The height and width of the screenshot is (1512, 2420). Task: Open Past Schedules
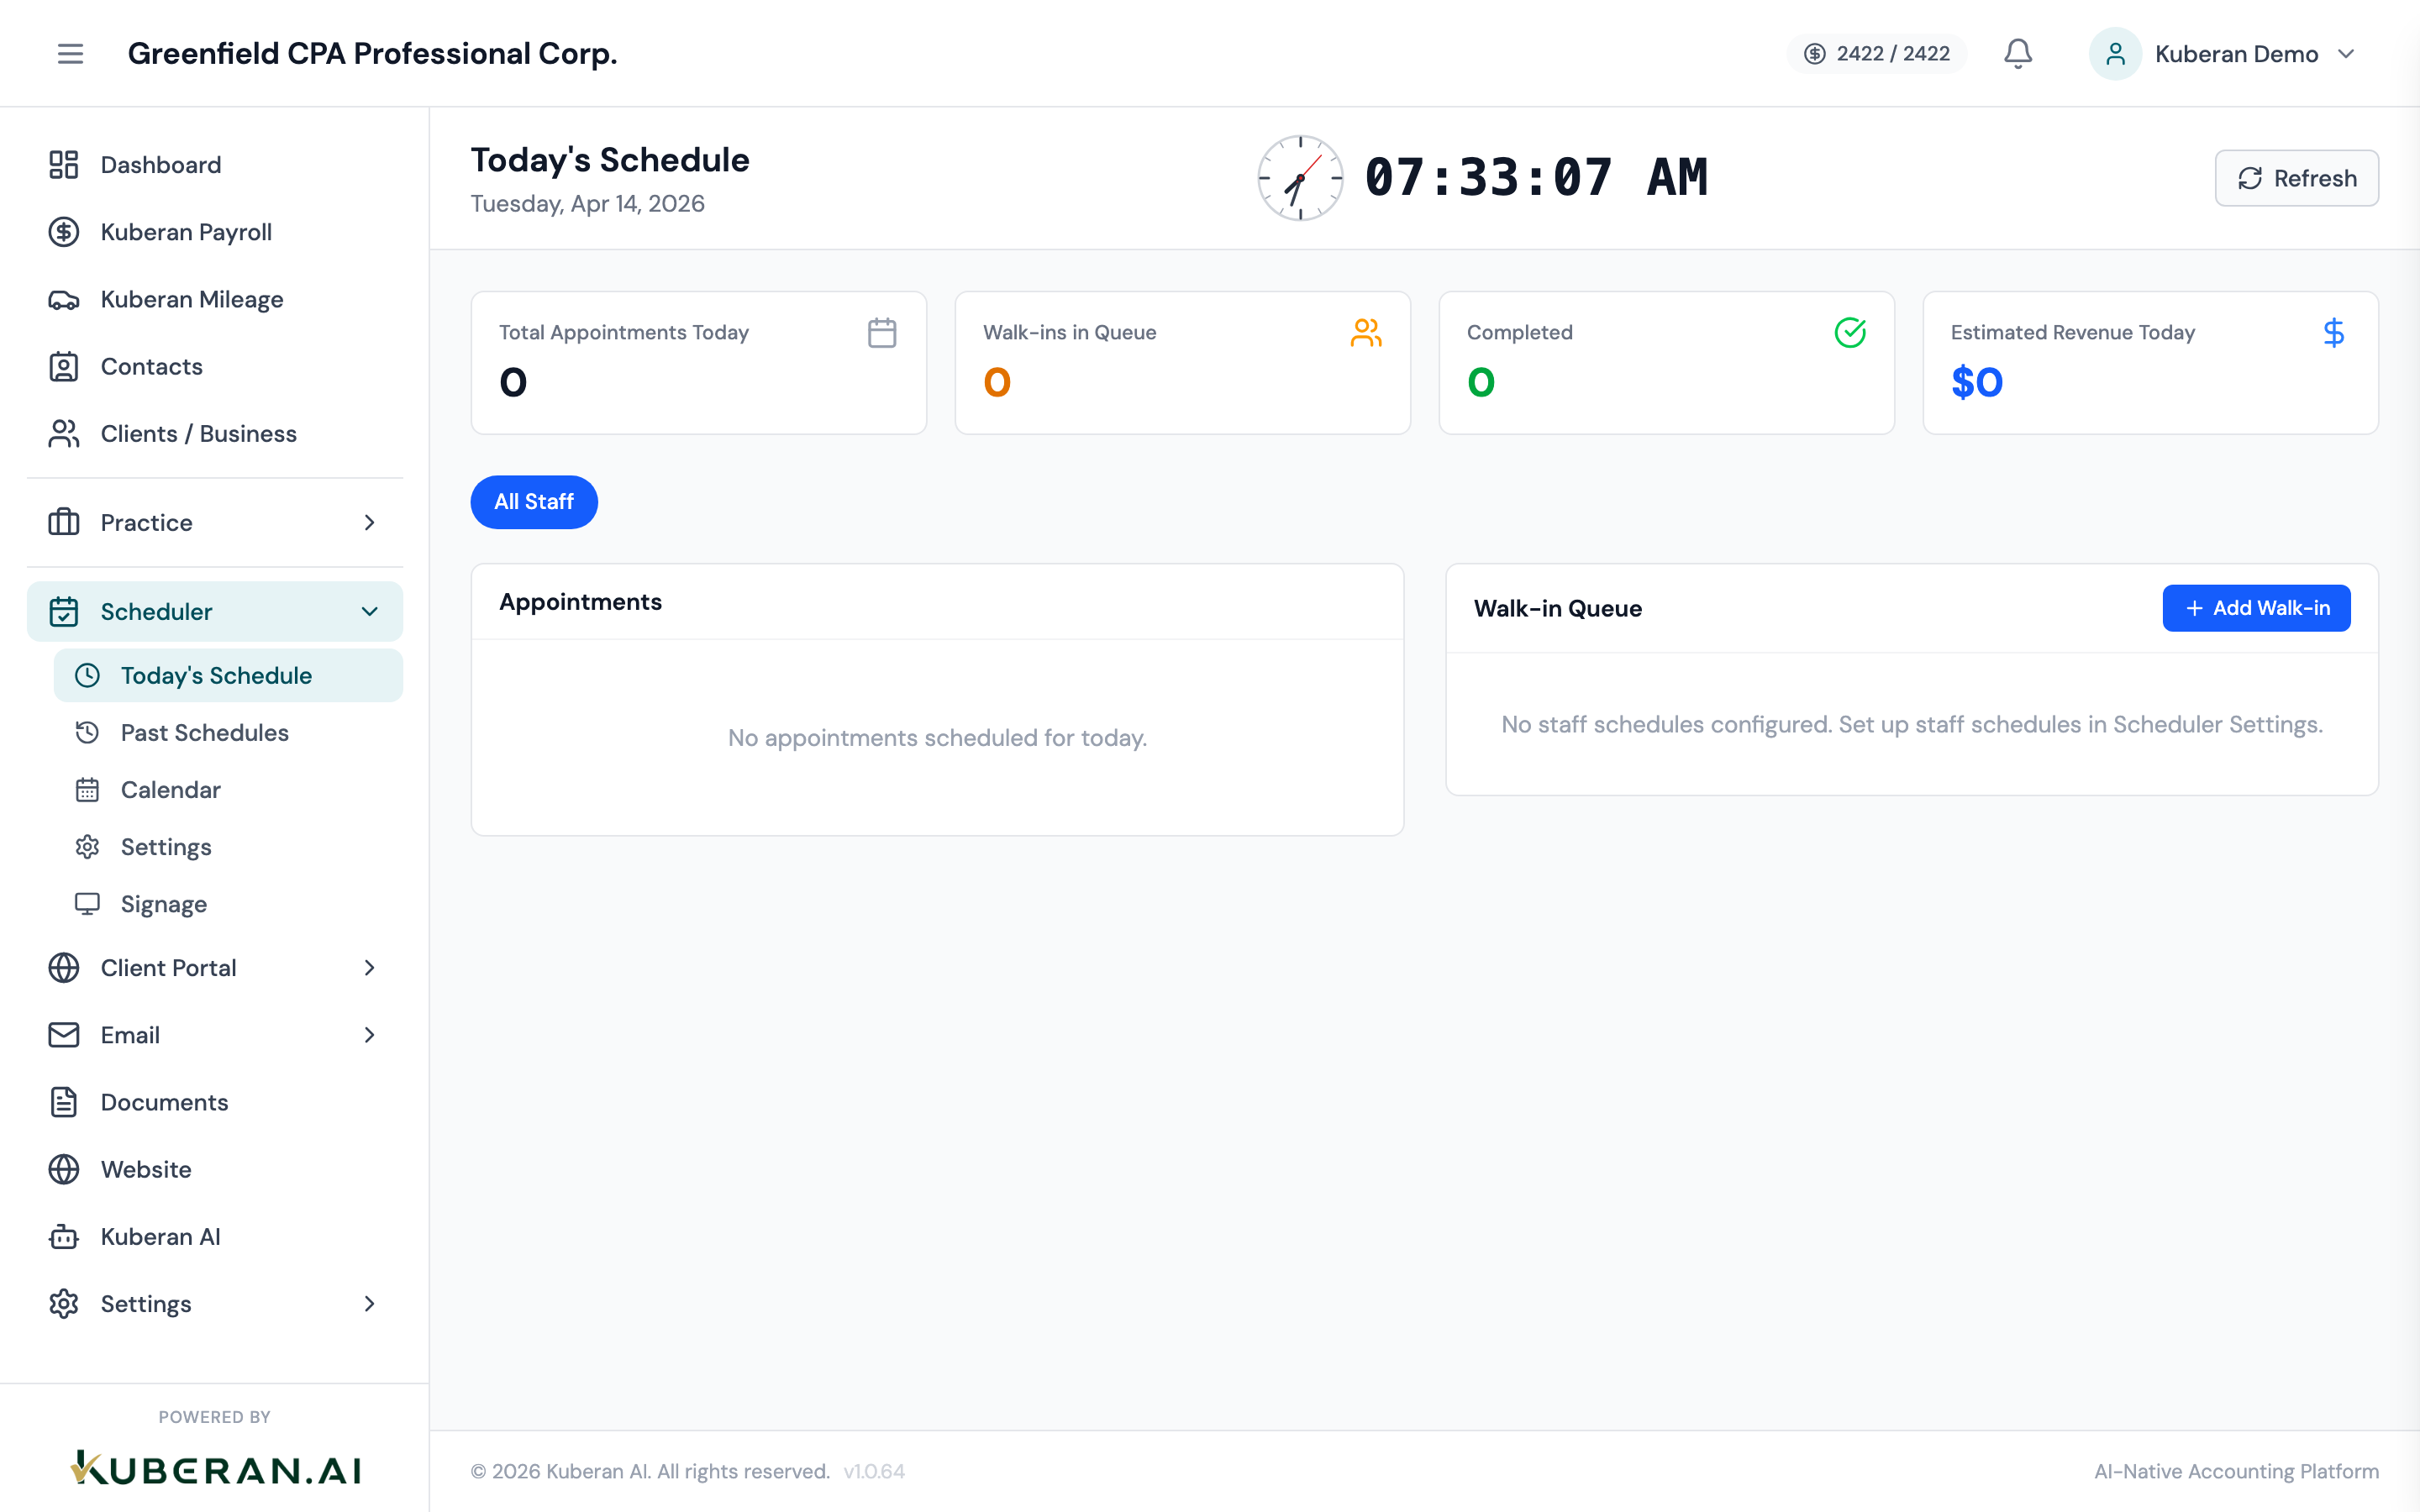(x=228, y=732)
